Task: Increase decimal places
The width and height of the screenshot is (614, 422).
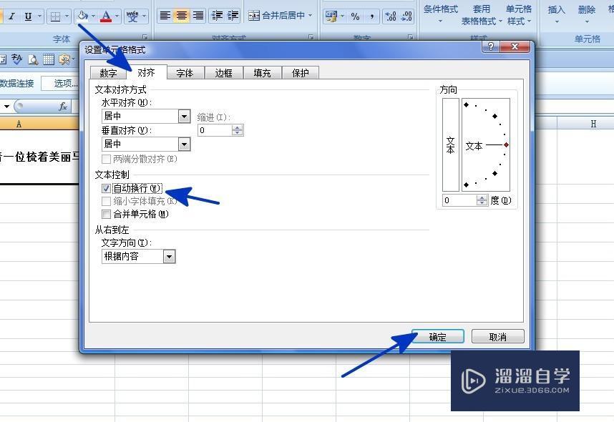Action: 391,16
